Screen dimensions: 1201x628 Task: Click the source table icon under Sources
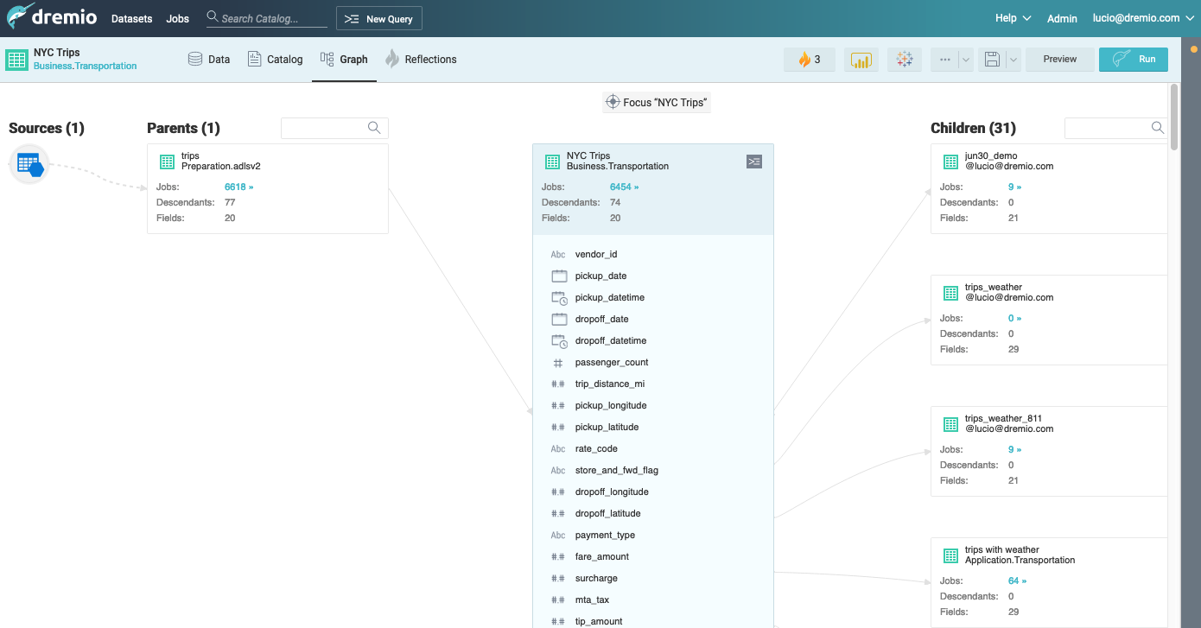(x=30, y=164)
